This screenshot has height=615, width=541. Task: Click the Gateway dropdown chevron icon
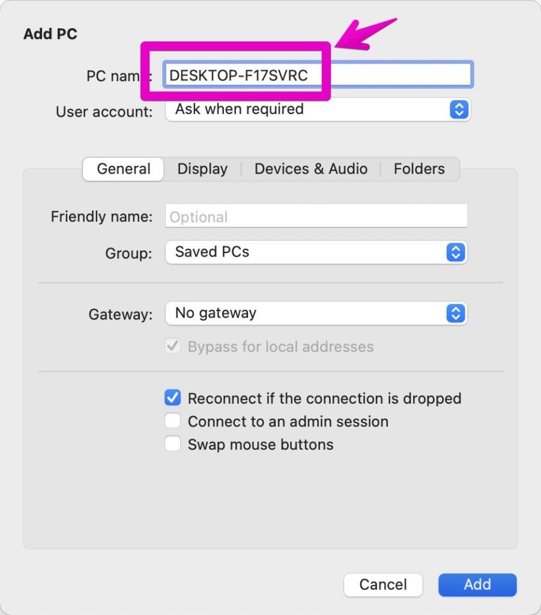456,313
